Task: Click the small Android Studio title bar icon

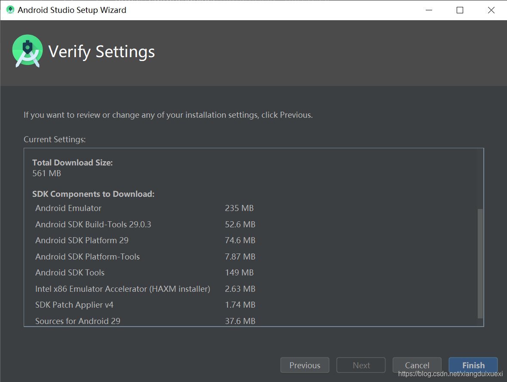Action: pyautogui.click(x=10, y=10)
